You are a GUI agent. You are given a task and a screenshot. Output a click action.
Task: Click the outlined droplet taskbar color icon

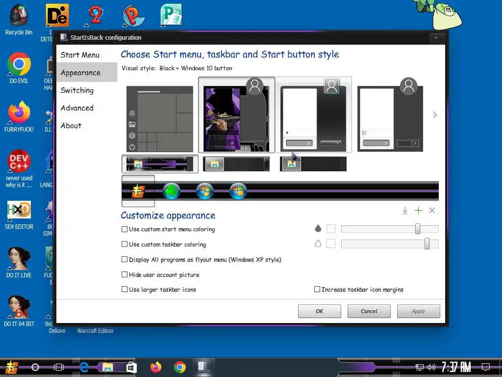click(318, 243)
